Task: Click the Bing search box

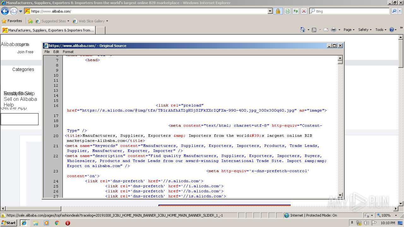Action: [350, 11]
